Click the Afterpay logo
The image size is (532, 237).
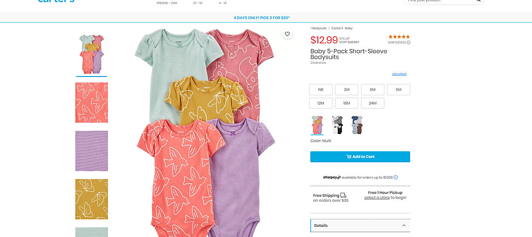(332, 177)
